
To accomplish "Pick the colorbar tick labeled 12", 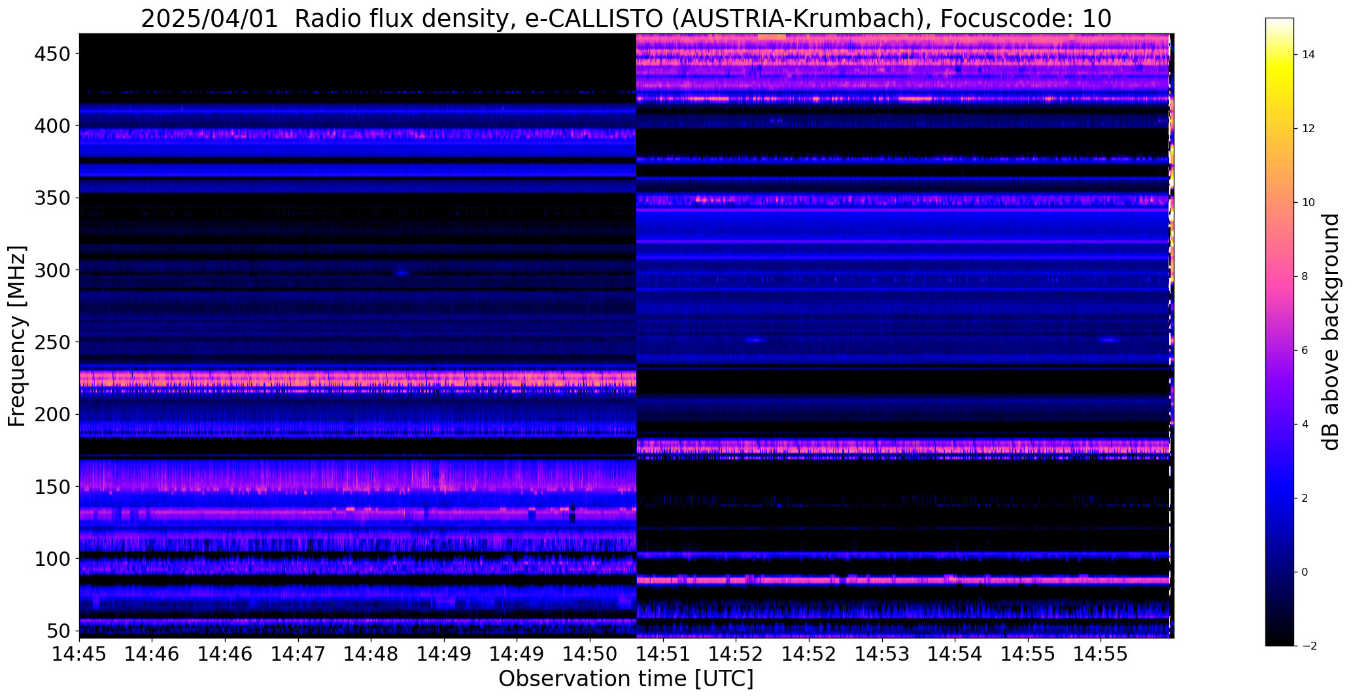I will (1308, 129).
